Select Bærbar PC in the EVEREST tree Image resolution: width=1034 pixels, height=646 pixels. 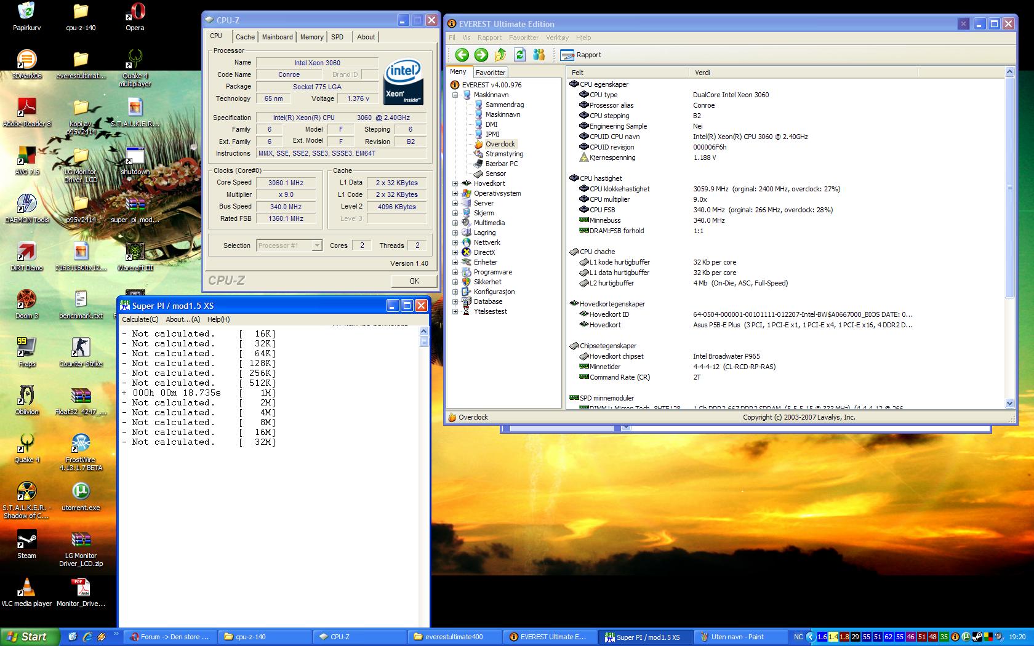tap(502, 164)
